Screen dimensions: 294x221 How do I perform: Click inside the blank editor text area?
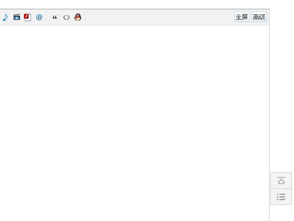(x=135, y=123)
